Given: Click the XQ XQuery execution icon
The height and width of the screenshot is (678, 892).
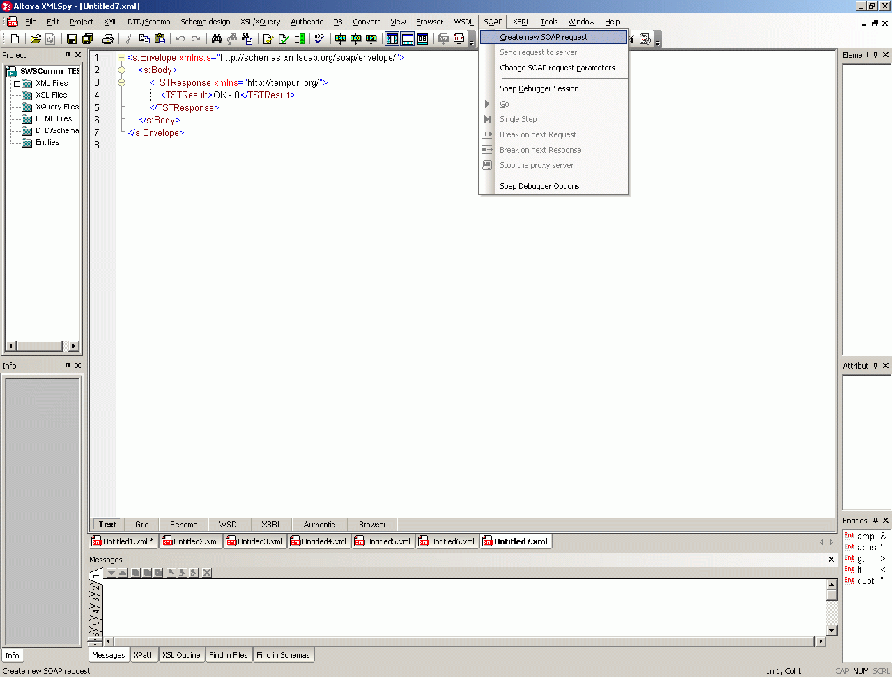Looking at the screenshot, I should tap(371, 39).
